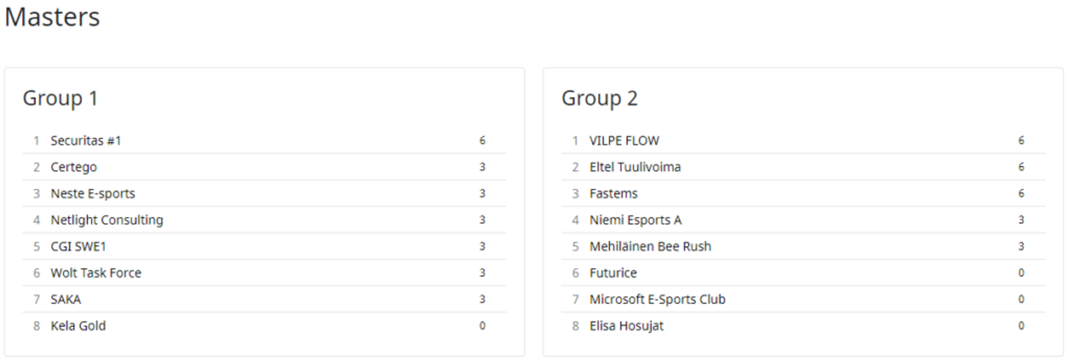
Task: Open the SAKA team entry
Action: click(x=65, y=300)
